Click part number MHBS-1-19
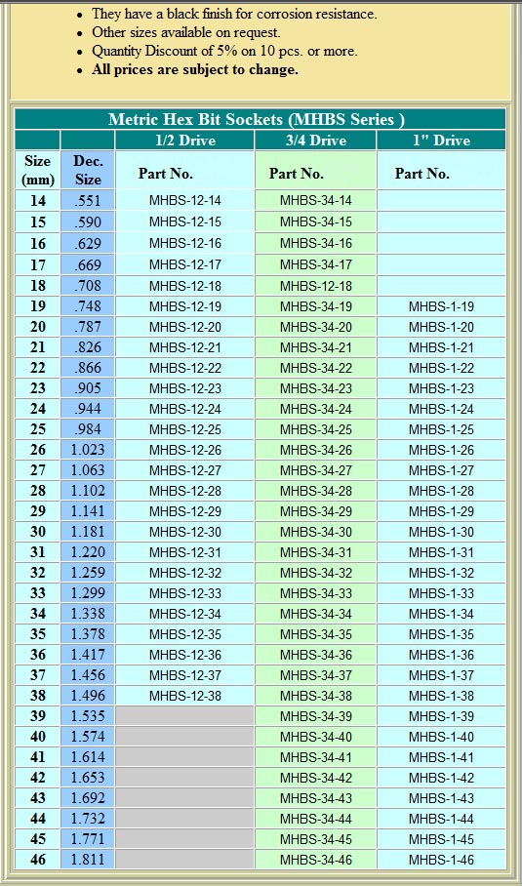The width and height of the screenshot is (522, 886). tap(441, 306)
